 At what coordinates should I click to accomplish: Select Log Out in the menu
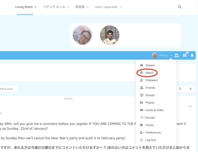tap(151, 140)
